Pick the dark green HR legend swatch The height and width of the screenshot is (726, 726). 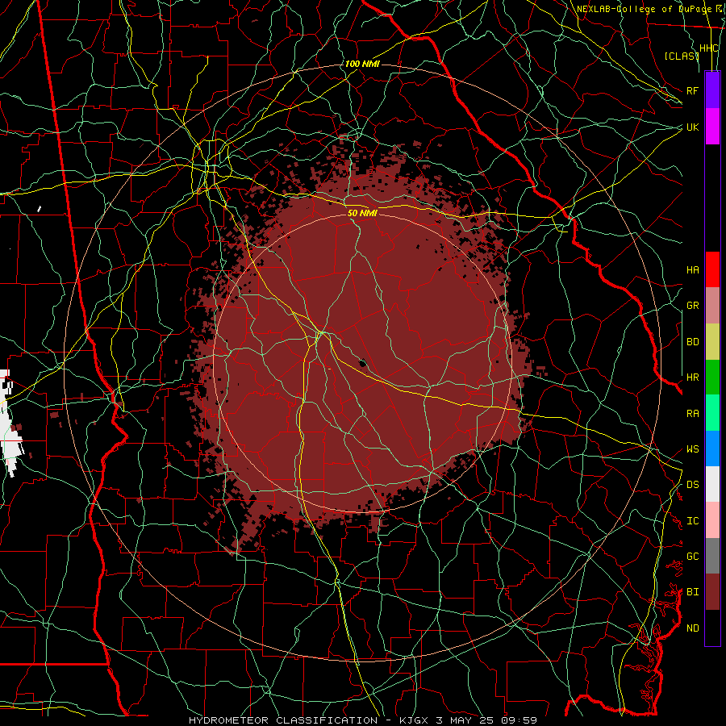click(712, 378)
